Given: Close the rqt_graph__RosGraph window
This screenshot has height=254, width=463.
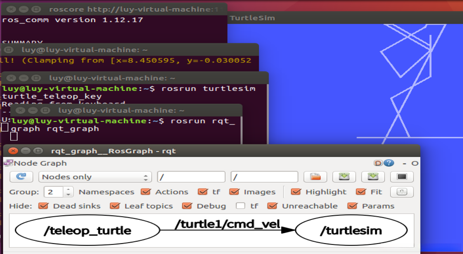Looking at the screenshot, I should (13, 151).
